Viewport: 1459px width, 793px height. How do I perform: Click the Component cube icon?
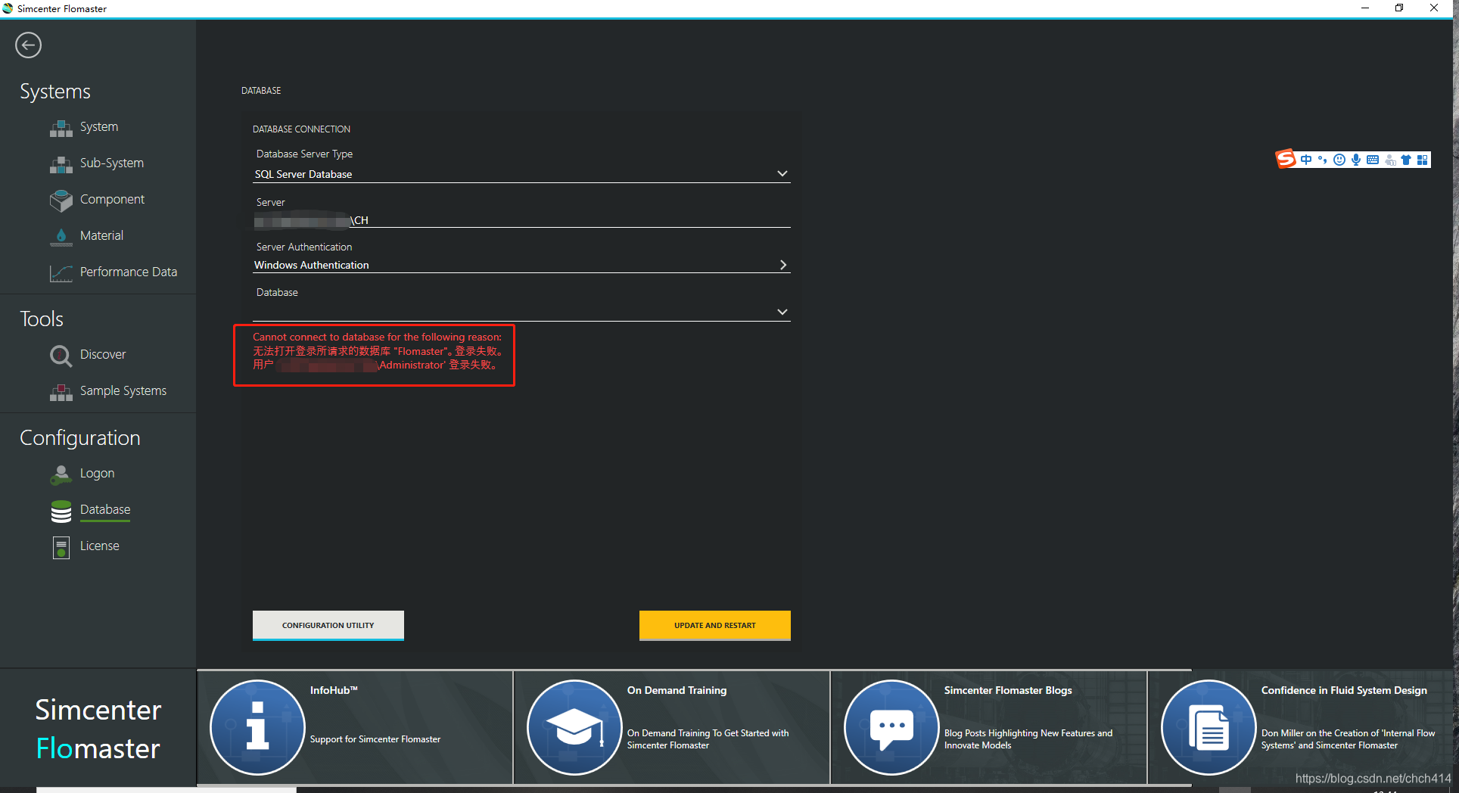(x=61, y=201)
